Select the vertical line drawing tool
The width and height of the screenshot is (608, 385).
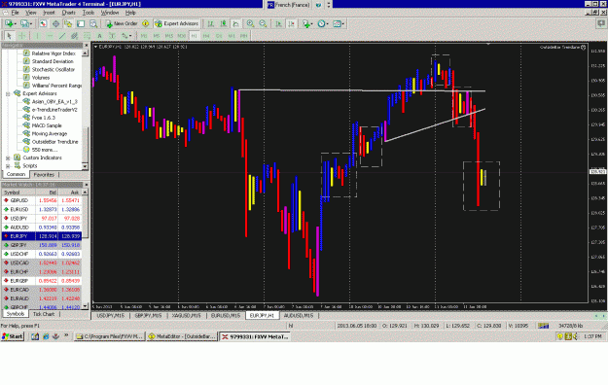(37, 36)
